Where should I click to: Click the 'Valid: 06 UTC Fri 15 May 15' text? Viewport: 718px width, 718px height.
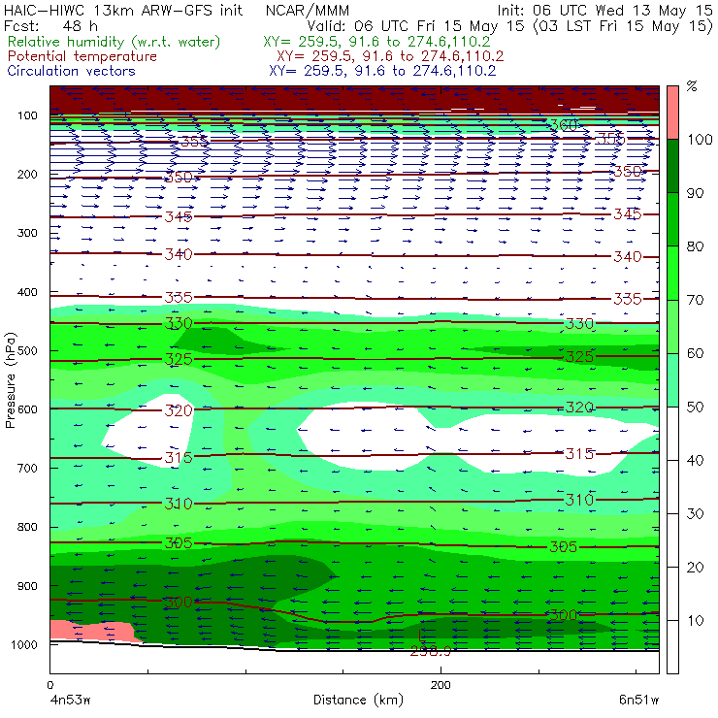[415, 25]
